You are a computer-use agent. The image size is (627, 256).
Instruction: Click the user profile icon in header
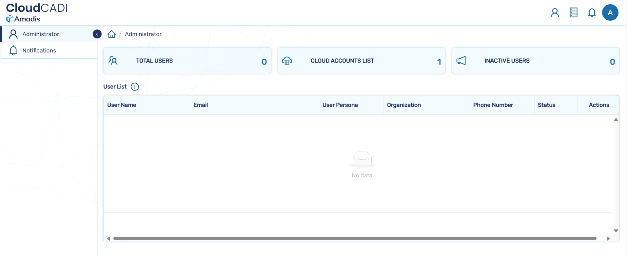(555, 13)
